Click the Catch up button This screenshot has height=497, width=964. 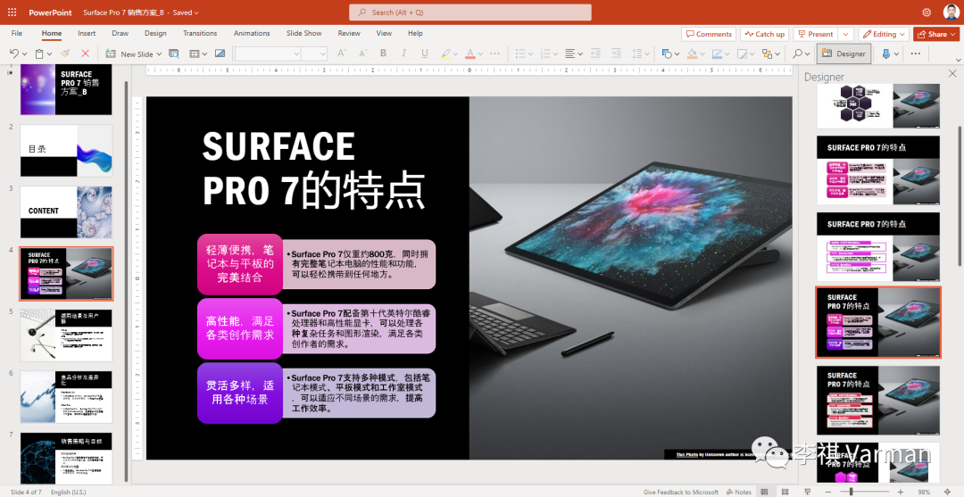[x=764, y=35]
